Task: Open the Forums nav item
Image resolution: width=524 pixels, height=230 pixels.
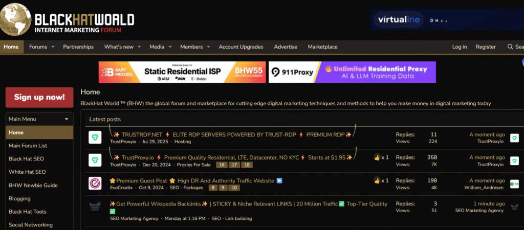Action: (38, 47)
